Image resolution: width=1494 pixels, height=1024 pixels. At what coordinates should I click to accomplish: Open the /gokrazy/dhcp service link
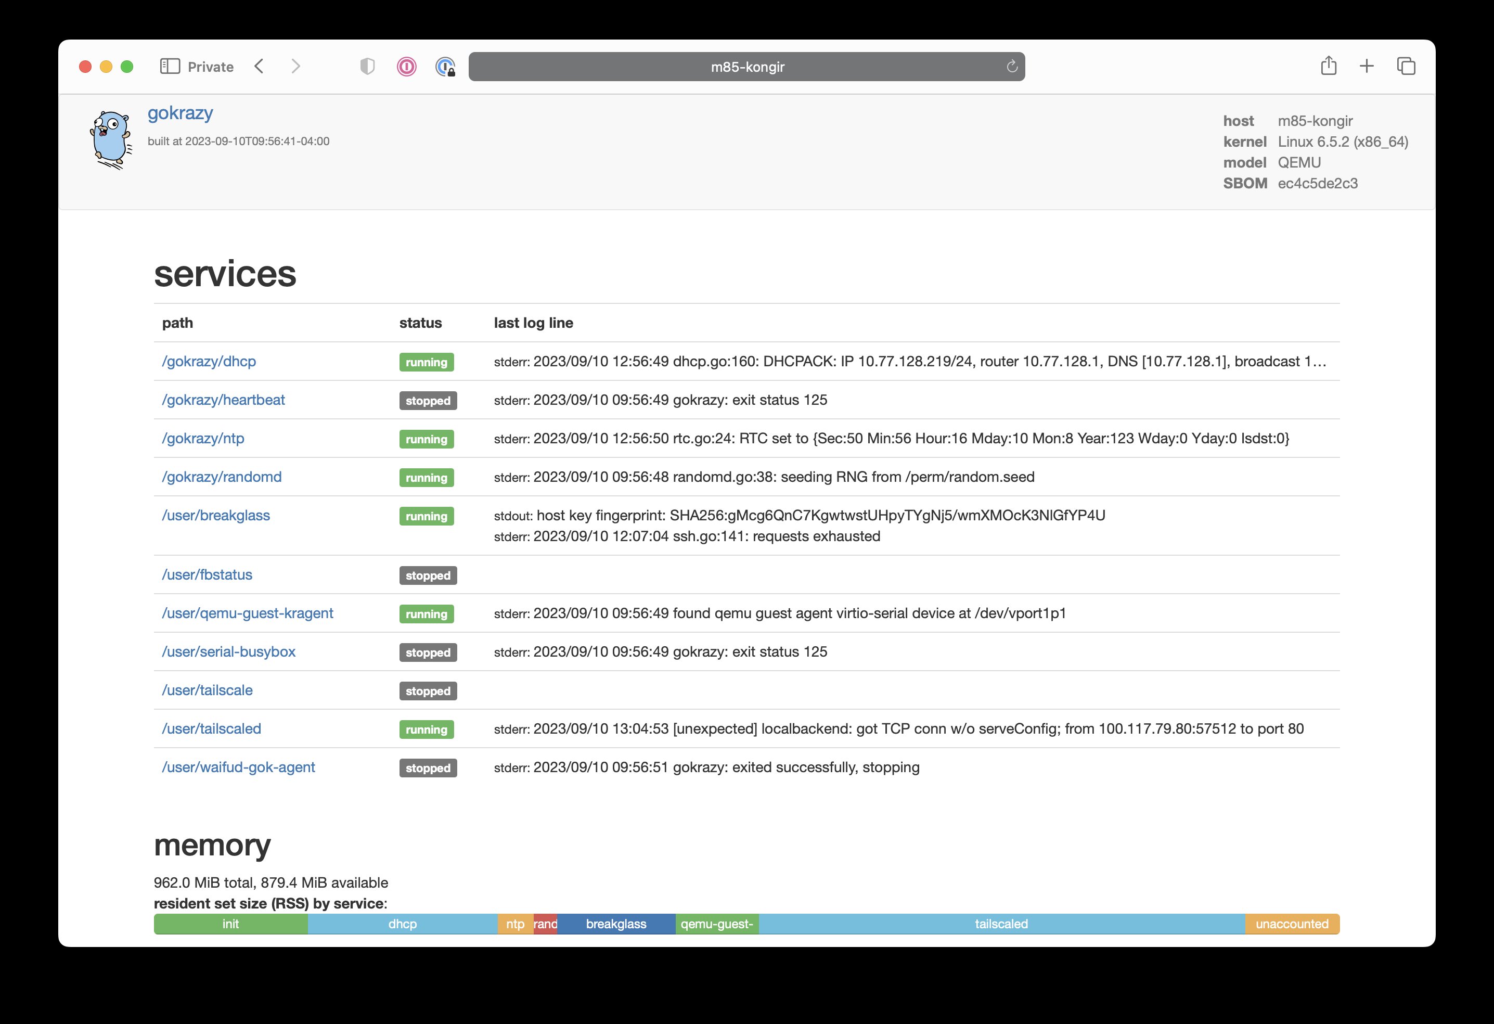[209, 362]
